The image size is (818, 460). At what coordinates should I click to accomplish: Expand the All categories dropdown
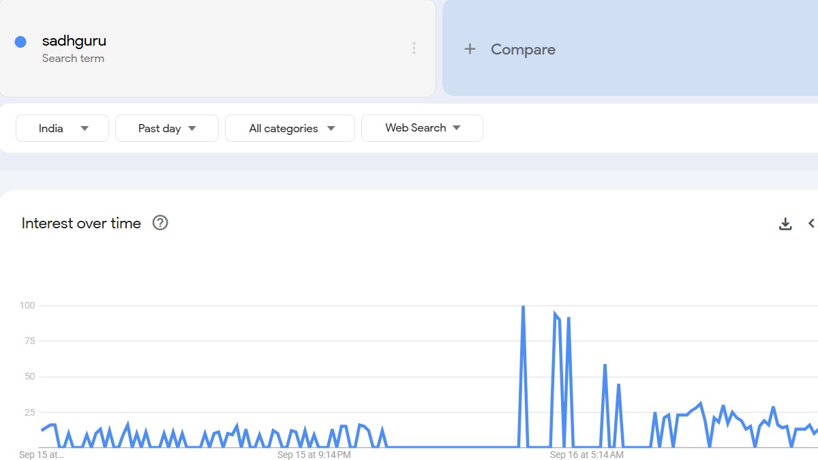pyautogui.click(x=290, y=127)
